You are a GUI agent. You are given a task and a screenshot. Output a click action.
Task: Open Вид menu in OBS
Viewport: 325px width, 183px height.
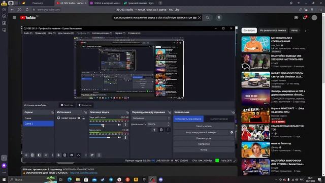point(52,33)
